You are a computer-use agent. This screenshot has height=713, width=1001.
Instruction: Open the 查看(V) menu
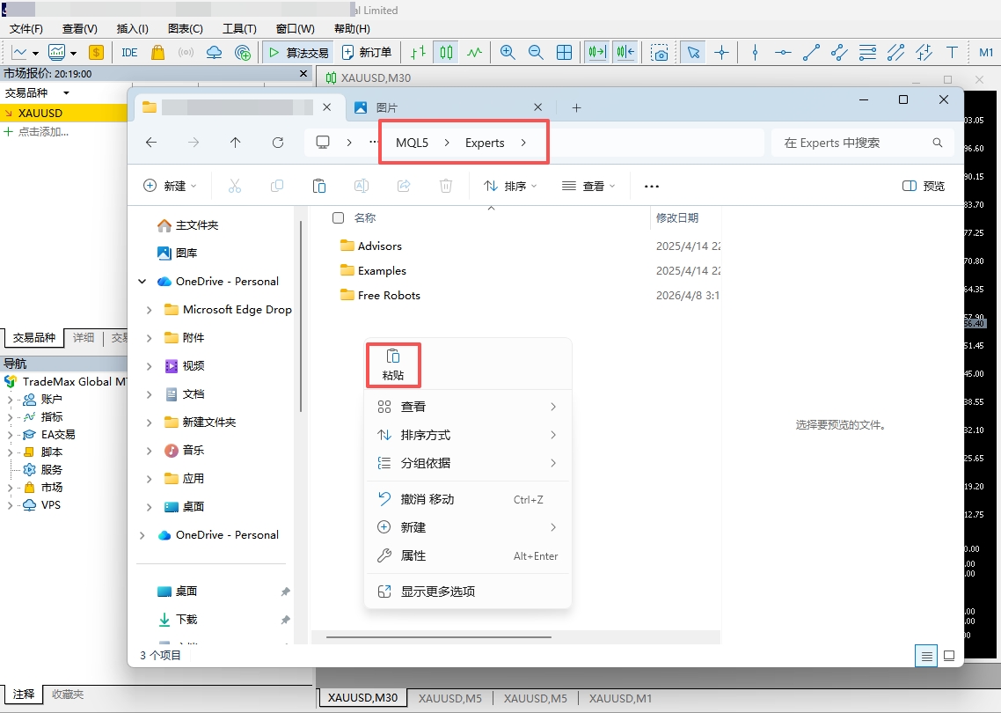(80, 29)
